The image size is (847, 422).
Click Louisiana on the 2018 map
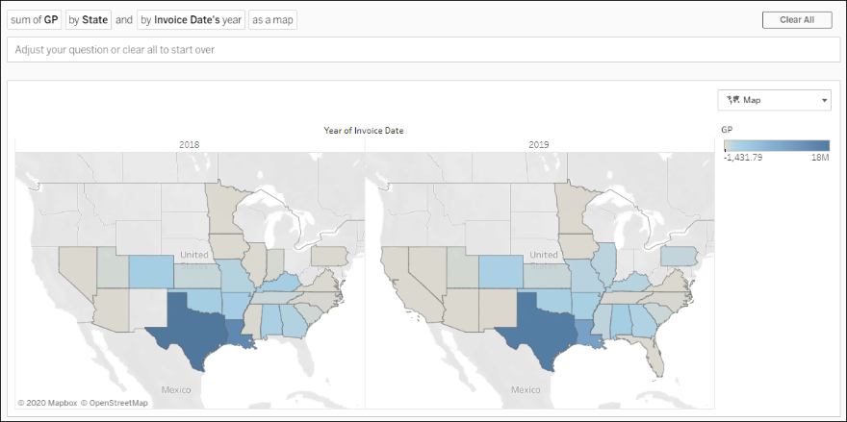241,336
